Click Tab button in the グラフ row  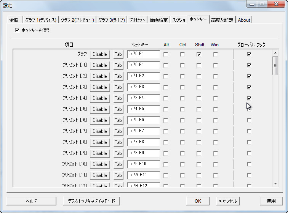118,54
